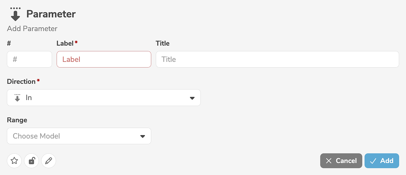Click the star favorite icon button
The width and height of the screenshot is (406, 175).
pyautogui.click(x=14, y=161)
